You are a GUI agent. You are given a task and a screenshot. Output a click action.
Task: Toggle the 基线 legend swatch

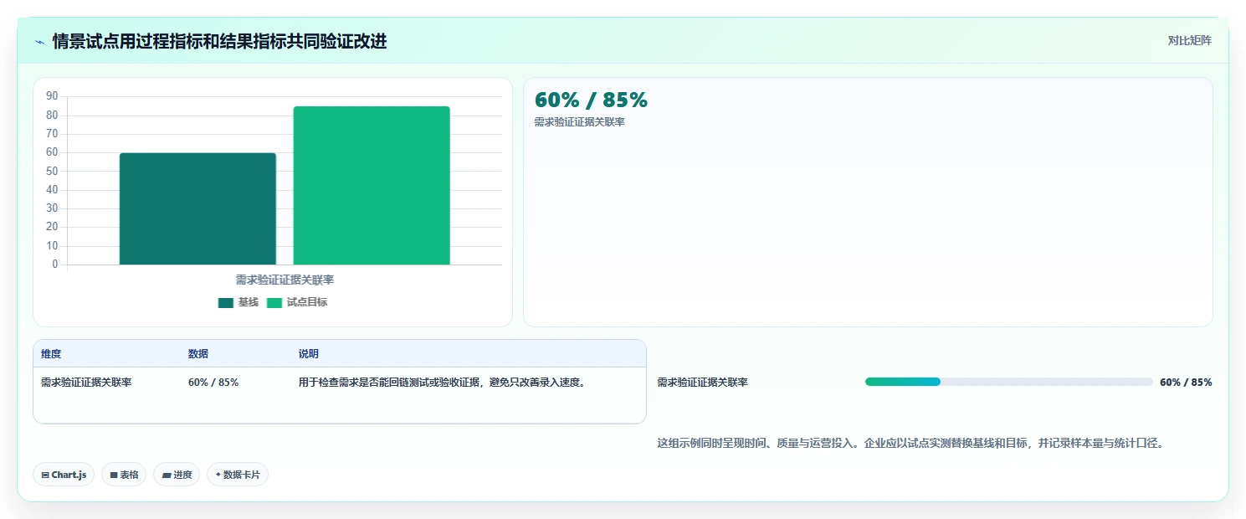226,303
